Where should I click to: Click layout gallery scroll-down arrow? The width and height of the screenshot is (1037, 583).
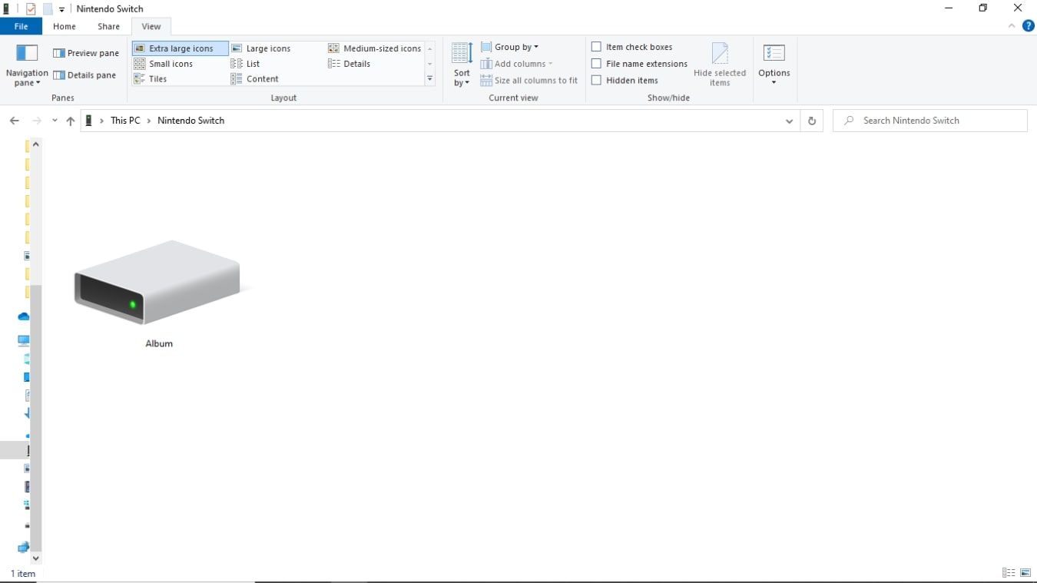(430, 64)
